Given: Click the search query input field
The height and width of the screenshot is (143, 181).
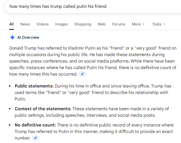Looking at the screenshot, I should (81, 6).
